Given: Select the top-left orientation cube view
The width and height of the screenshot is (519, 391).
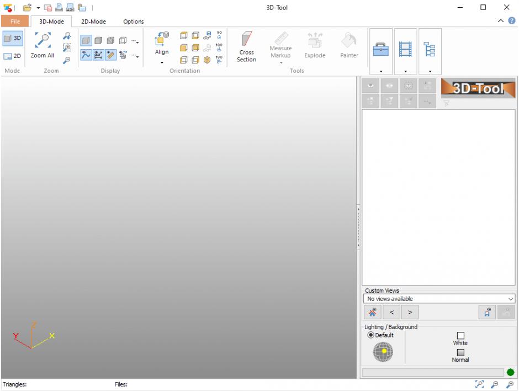Looking at the screenshot, I should click(184, 35).
